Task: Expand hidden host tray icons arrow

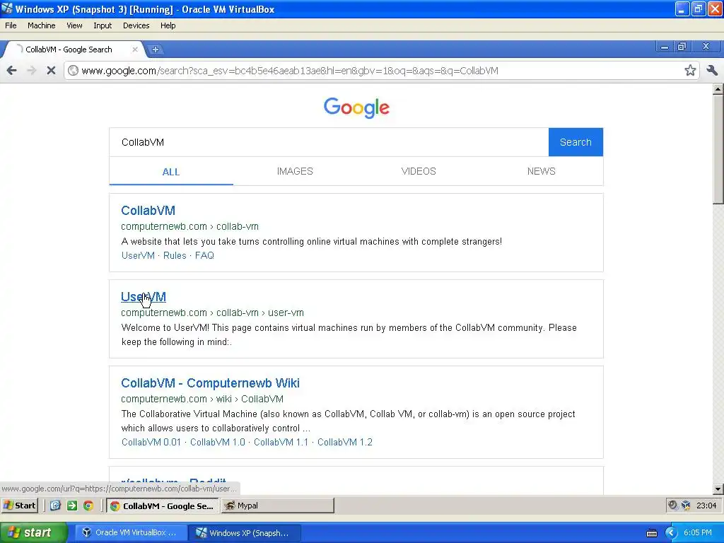Action: (670, 533)
